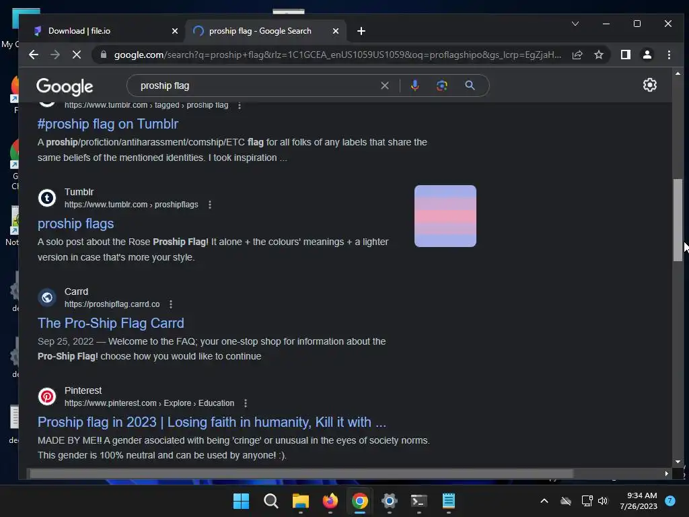Viewport: 689px width, 517px height.
Task: Click the Pinterest site favicon
Action: coord(47,397)
